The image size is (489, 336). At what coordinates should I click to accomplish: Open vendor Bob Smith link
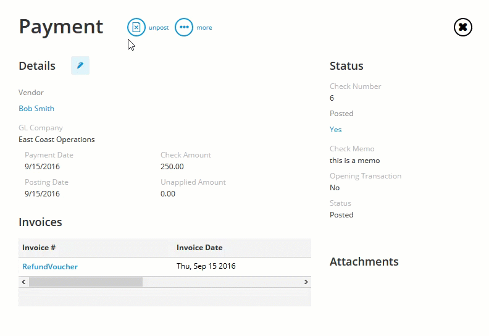[x=36, y=109]
